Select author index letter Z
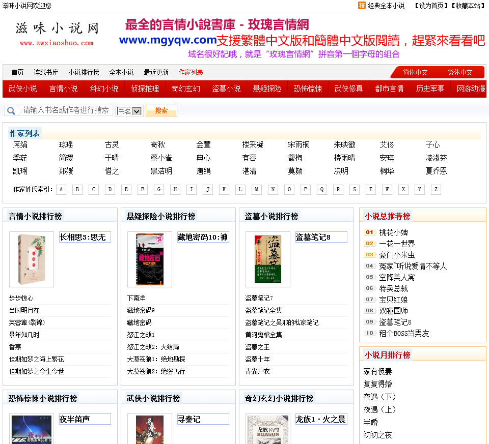Viewport: 489px width, 444px height. [x=436, y=190]
